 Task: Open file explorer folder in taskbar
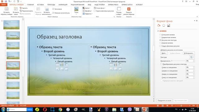click(x=114, y=110)
